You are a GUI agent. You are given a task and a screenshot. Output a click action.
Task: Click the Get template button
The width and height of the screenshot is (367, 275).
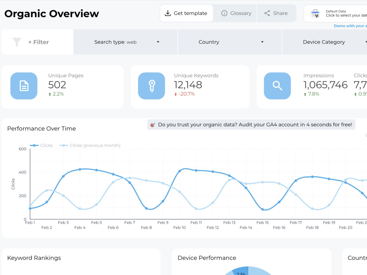(x=186, y=13)
